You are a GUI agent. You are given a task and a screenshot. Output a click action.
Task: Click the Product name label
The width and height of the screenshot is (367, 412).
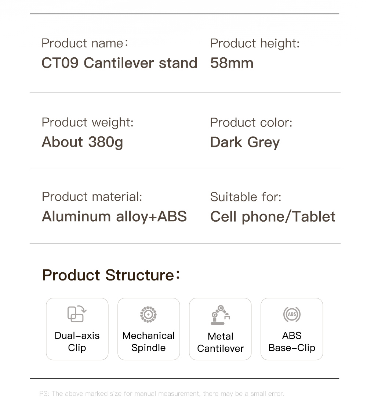coord(85,43)
